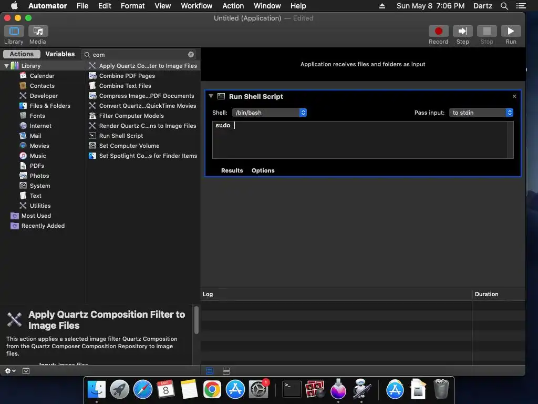Open Google Chrome from the Dock
The height and width of the screenshot is (404, 538).
[212, 389]
